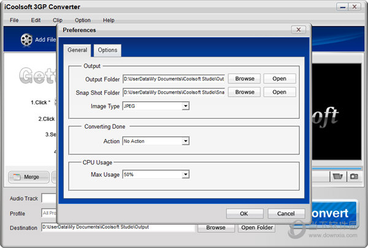This screenshot has width=368, height=248.
Task: Open the Option menu
Action: click(83, 20)
